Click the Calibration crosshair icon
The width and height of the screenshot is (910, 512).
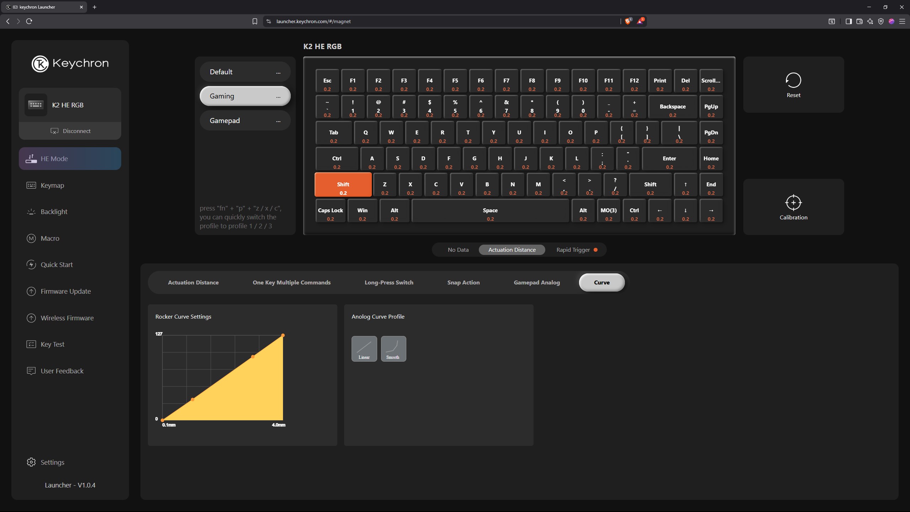pyautogui.click(x=793, y=203)
